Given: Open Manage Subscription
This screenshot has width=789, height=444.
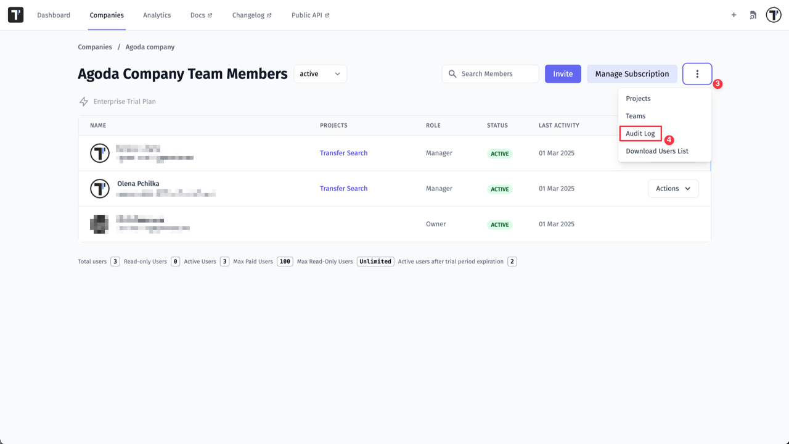Looking at the screenshot, I should pyautogui.click(x=632, y=73).
